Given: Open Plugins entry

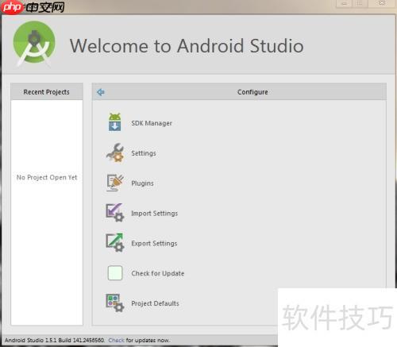Looking at the screenshot, I should click(142, 183).
